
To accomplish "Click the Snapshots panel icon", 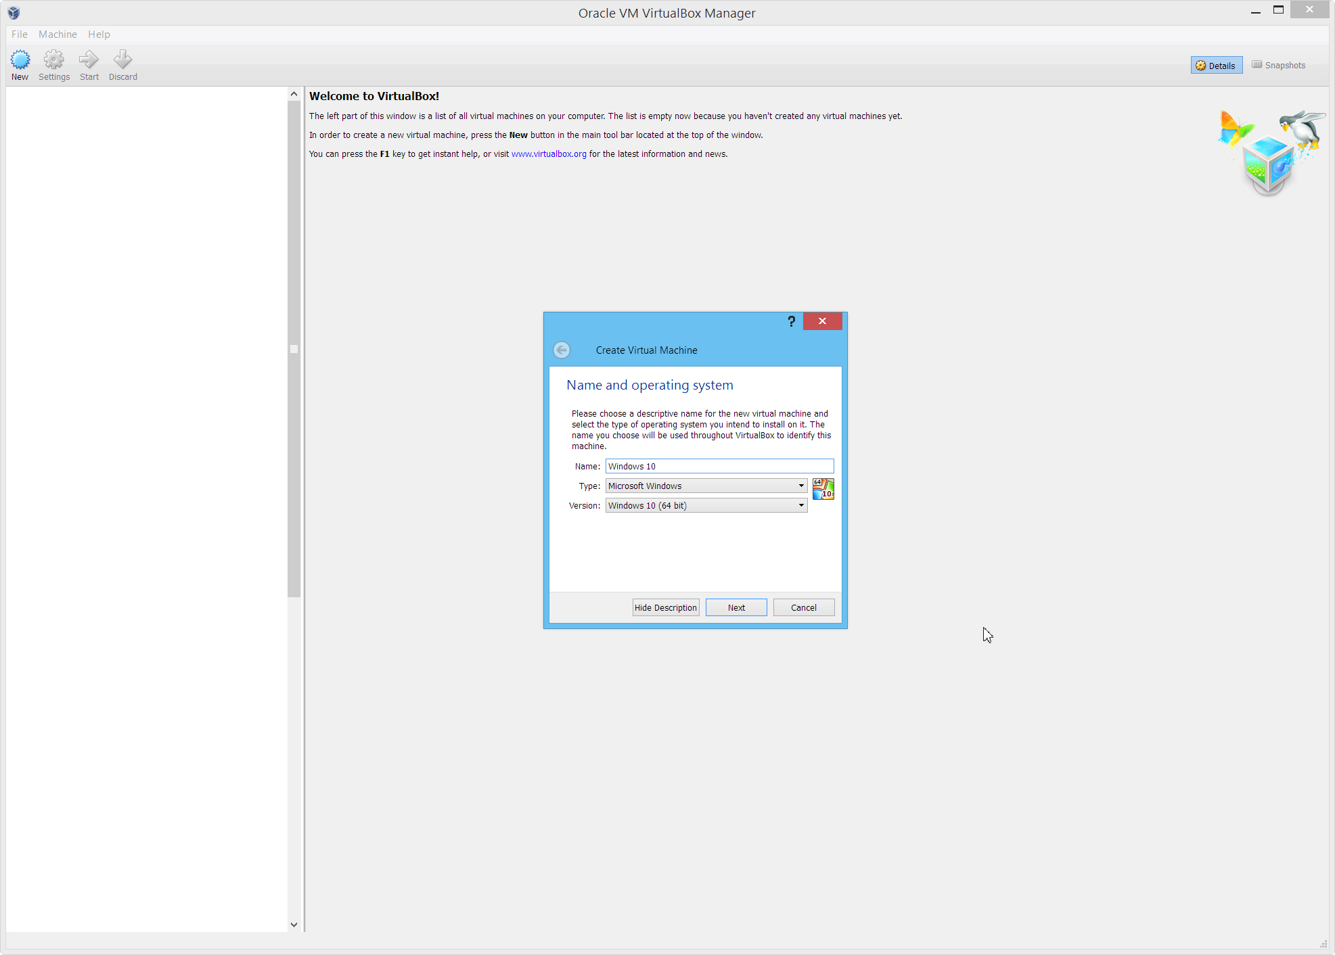I will point(1257,65).
